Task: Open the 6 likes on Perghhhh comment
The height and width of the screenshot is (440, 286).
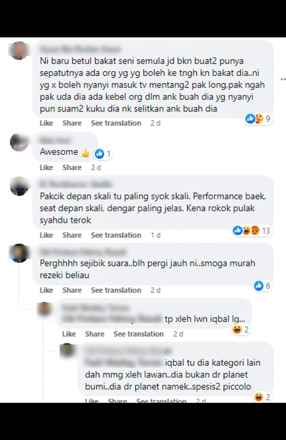Action: click(262, 286)
